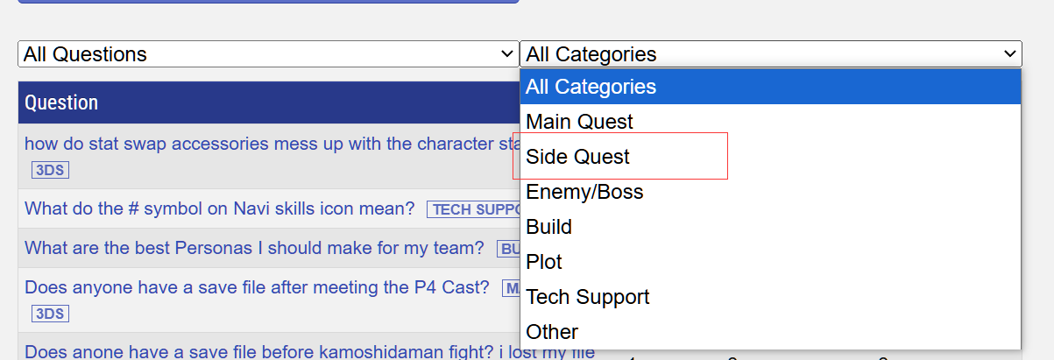Viewport: 1054px width, 360px height.
Task: Click 3DS tag under stat swap question
Action: click(50, 170)
